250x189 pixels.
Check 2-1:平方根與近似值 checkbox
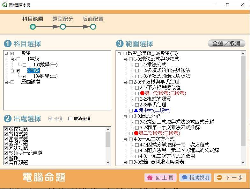[137, 88]
